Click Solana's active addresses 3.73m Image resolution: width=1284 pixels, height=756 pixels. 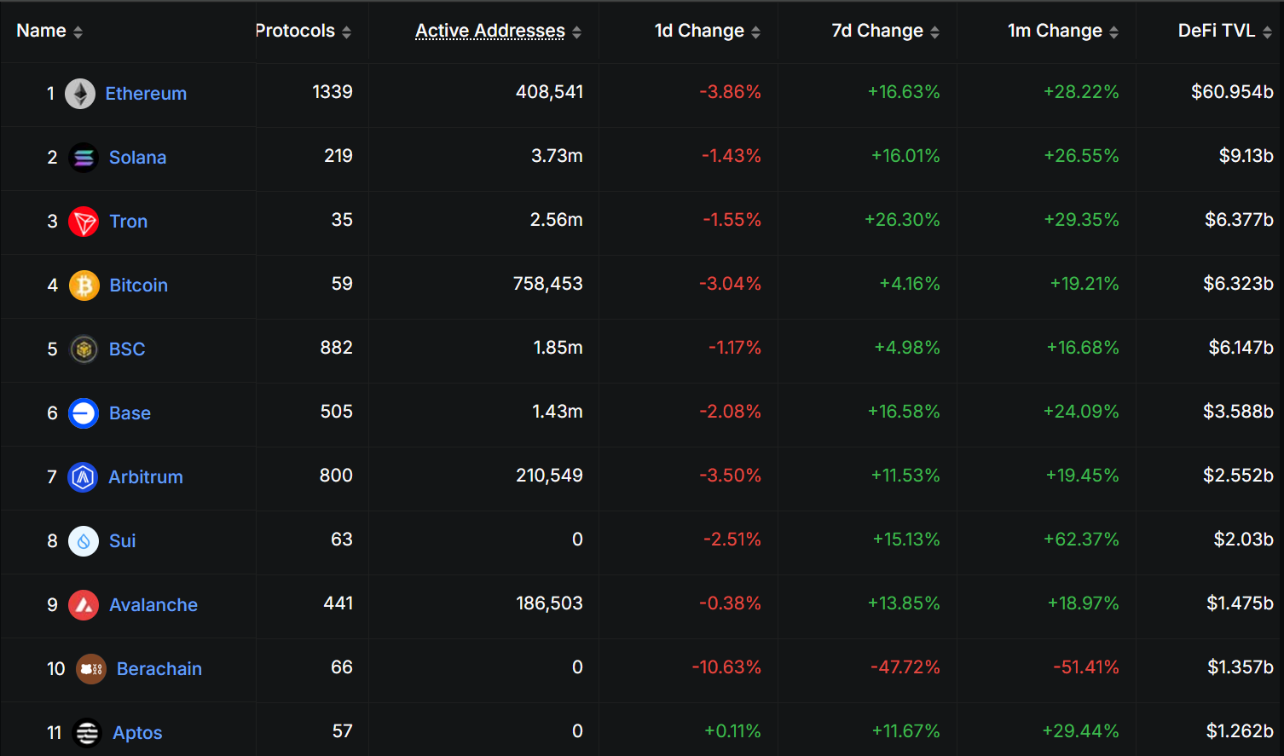[558, 156]
